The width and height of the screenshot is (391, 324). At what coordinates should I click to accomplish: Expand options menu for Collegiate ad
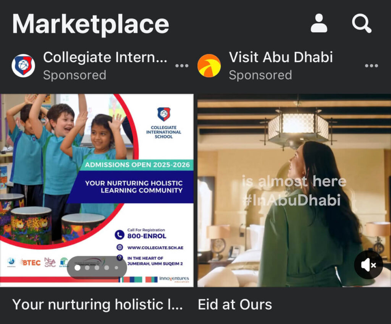(x=182, y=66)
